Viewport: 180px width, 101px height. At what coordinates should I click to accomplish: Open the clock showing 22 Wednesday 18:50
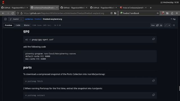click(x=169, y=2)
